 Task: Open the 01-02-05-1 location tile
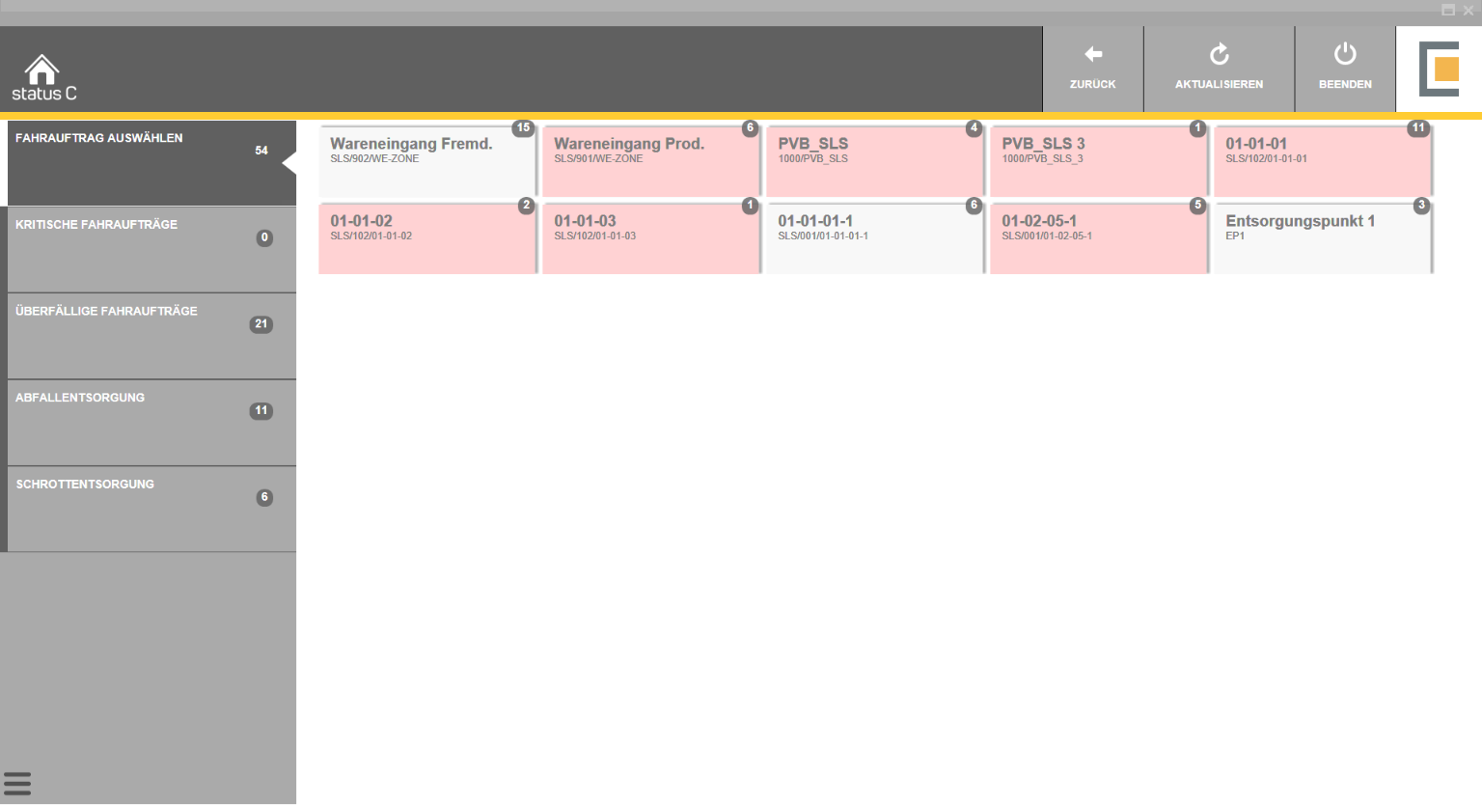1098,237
